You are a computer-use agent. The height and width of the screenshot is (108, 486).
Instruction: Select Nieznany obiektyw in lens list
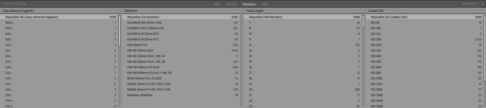tap(140, 95)
